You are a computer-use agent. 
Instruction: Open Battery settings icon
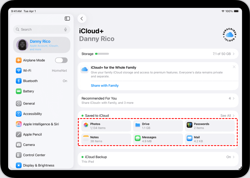[19, 91]
